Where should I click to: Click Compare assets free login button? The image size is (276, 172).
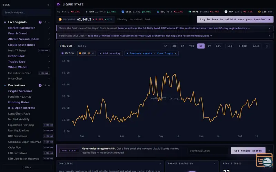tap(151, 53)
